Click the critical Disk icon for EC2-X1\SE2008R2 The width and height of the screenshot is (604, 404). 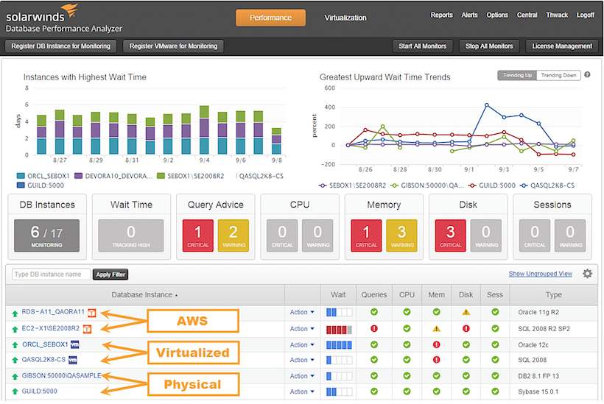pos(466,328)
